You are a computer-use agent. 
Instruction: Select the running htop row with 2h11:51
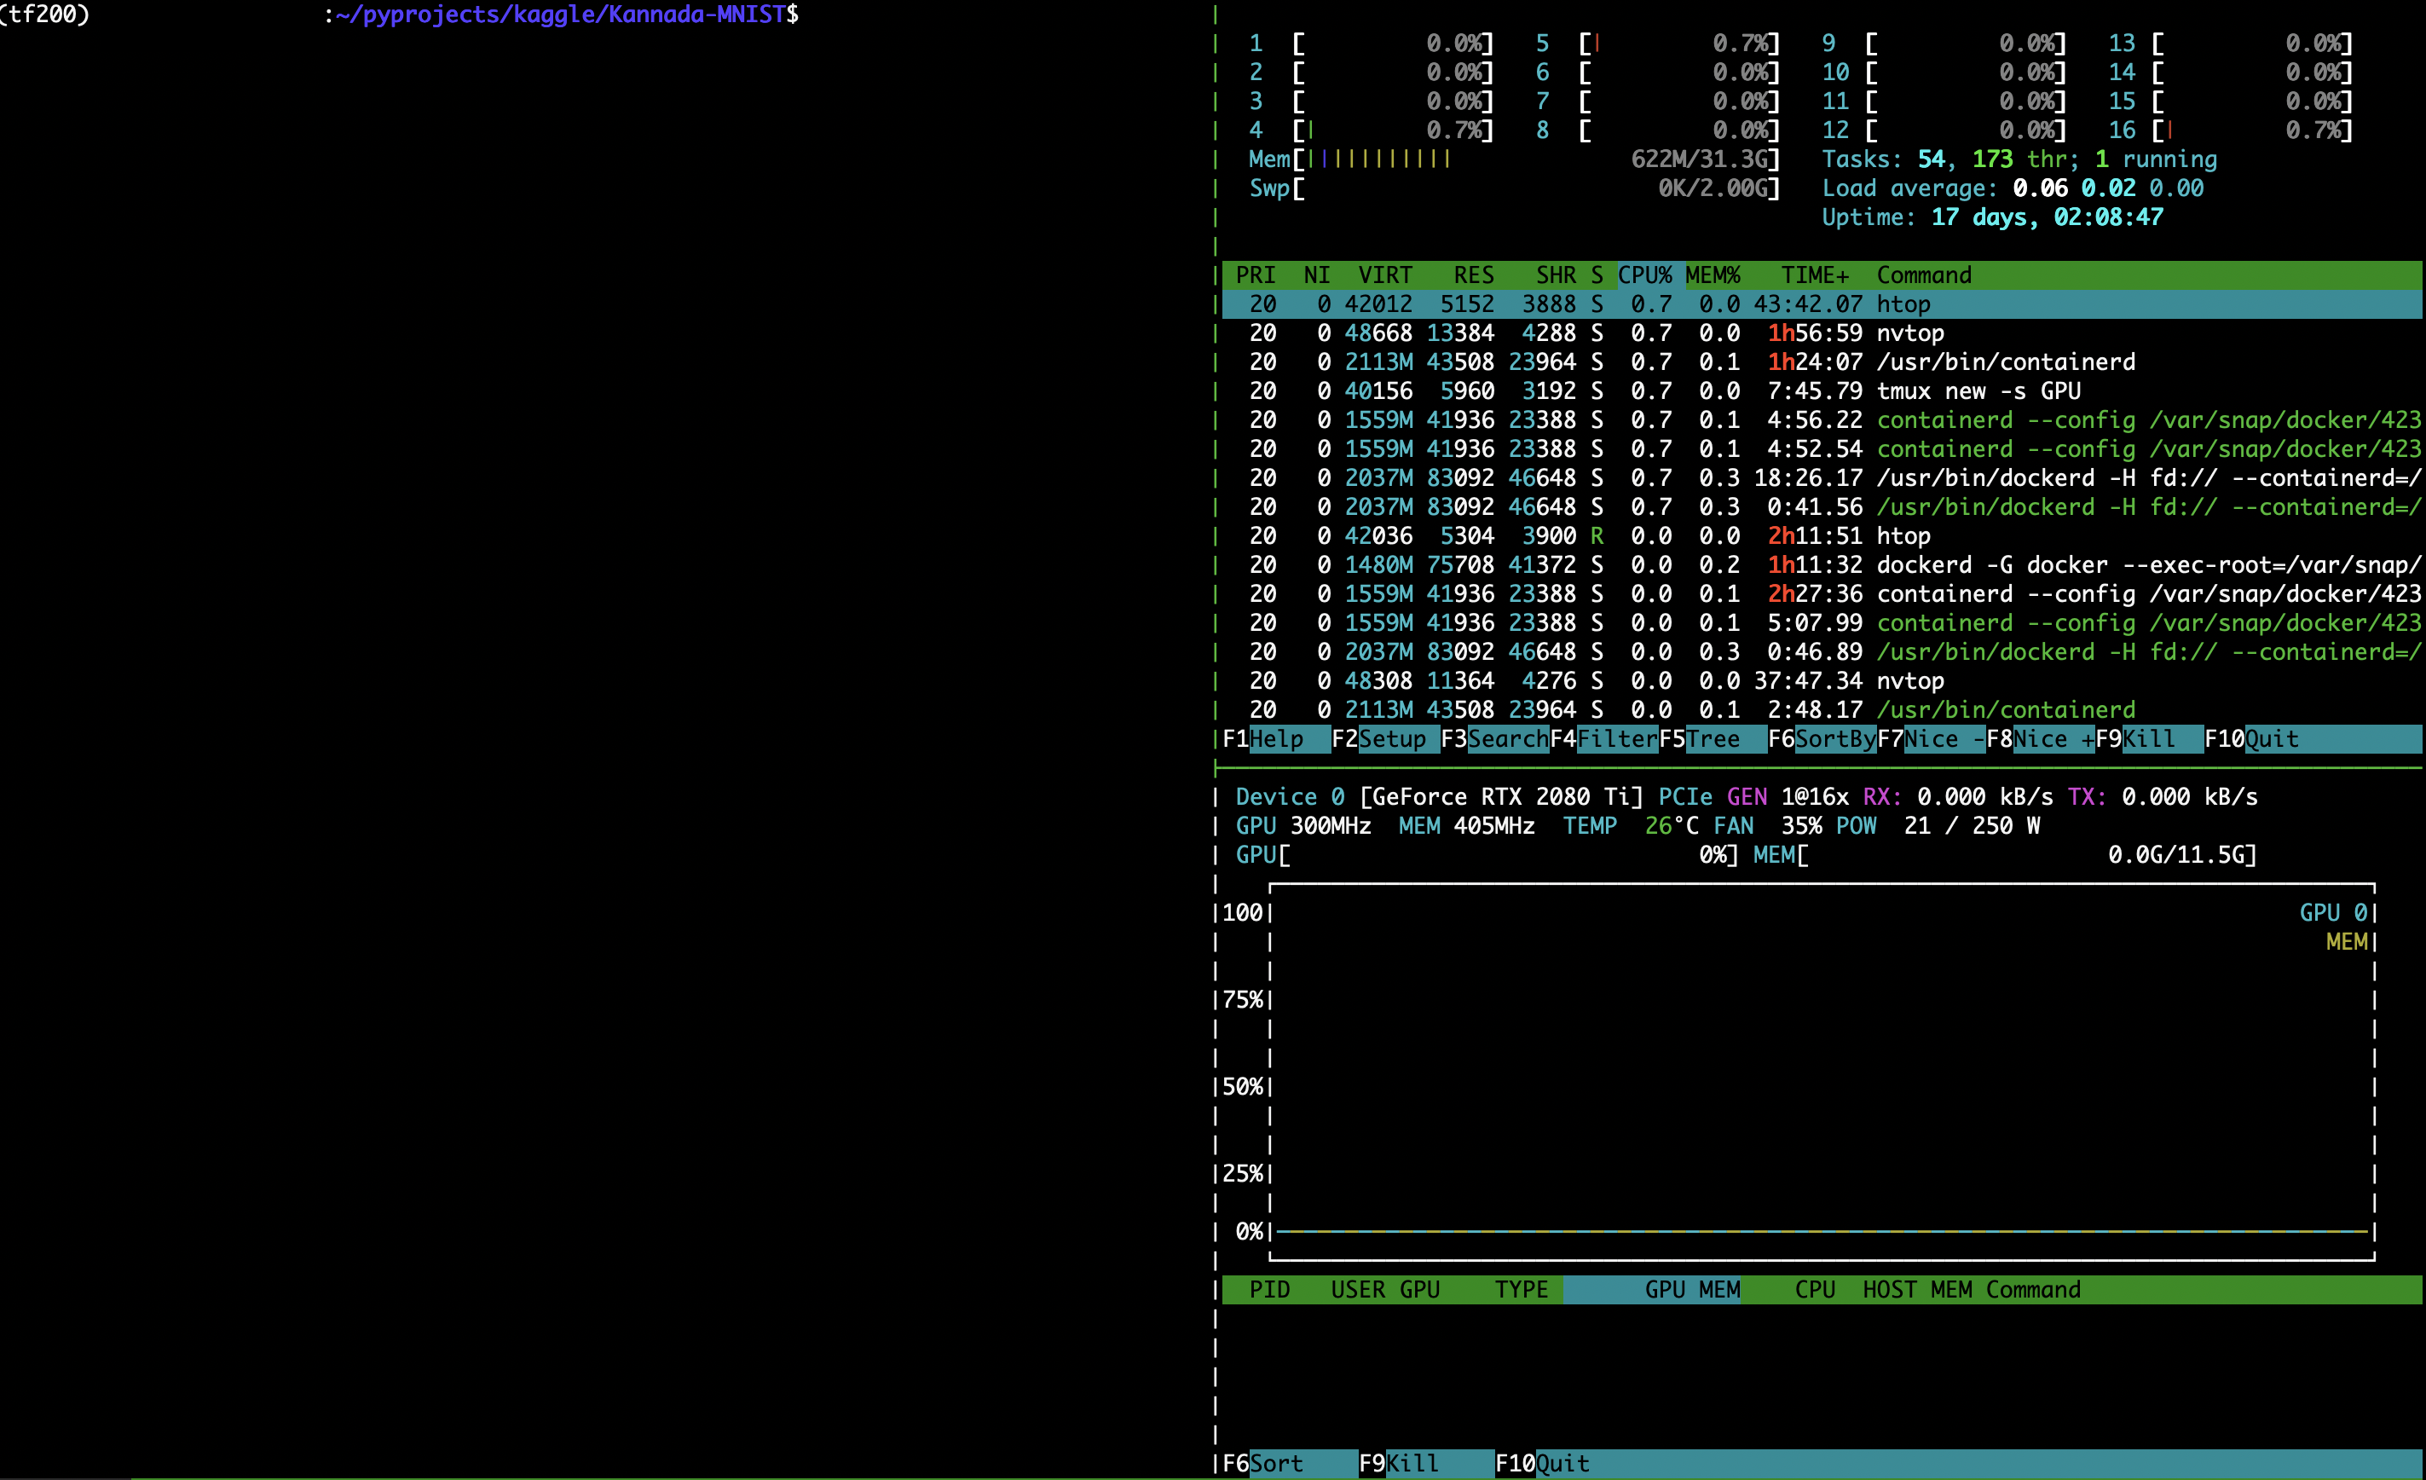click(1822, 536)
